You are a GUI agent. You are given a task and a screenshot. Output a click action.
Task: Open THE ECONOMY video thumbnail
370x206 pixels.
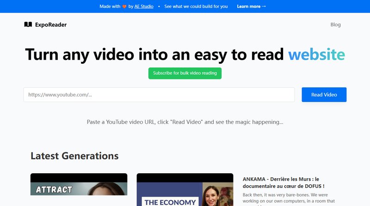pos(185,190)
